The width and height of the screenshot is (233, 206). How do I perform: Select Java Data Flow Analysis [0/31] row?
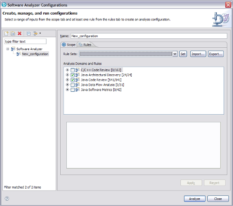click(103, 85)
